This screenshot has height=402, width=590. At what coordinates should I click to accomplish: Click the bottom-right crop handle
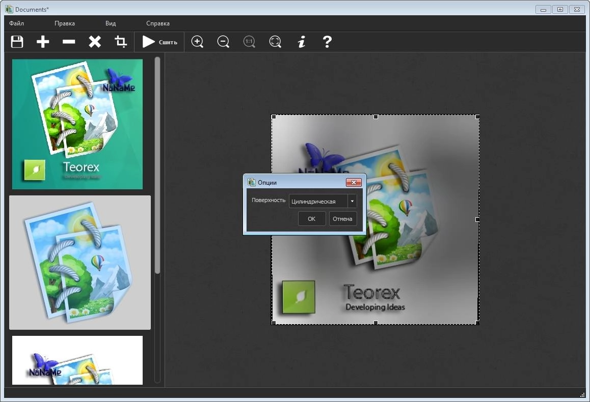477,323
